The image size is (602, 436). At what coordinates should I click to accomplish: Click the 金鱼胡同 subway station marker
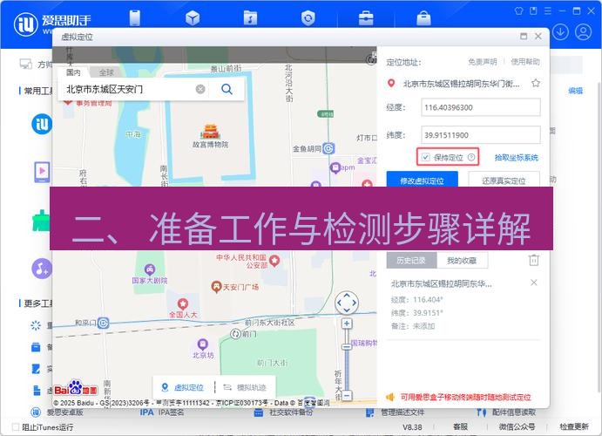click(328, 148)
